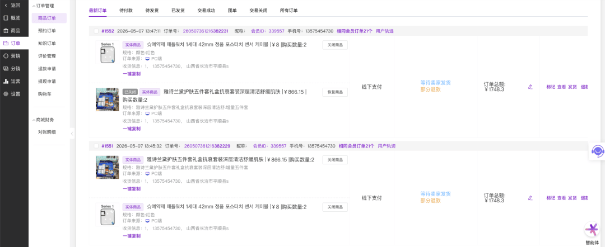Switch to the 待发货 tab
The height and width of the screenshot is (247, 605).
152,11
